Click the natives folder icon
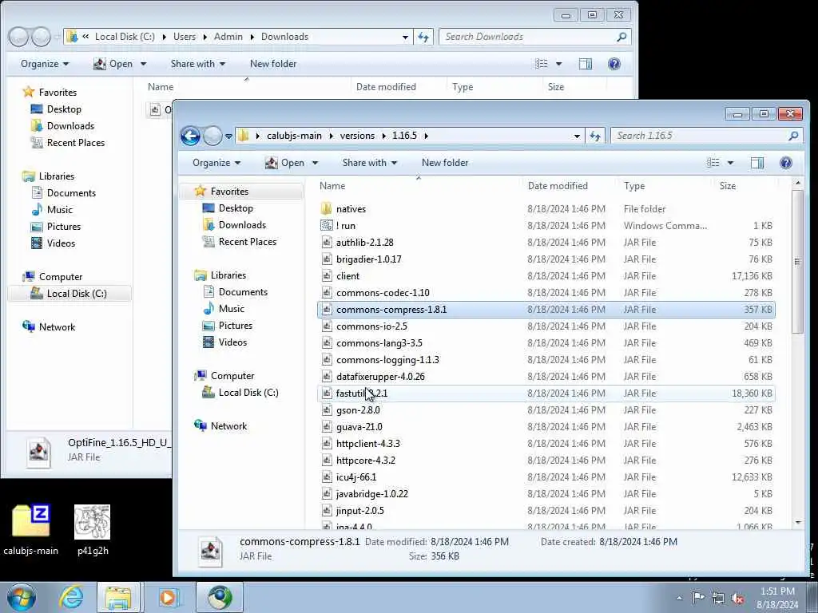 tap(327, 209)
